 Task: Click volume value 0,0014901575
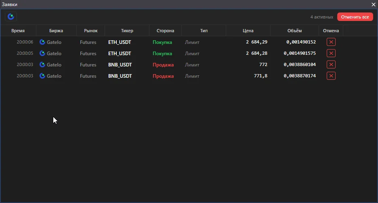[300, 53]
